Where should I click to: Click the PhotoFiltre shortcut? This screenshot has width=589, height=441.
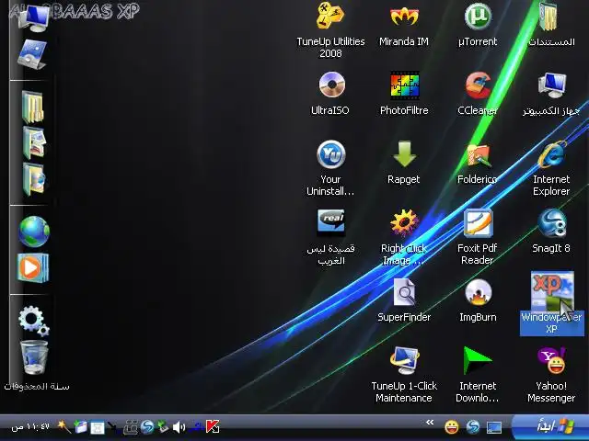404,94
